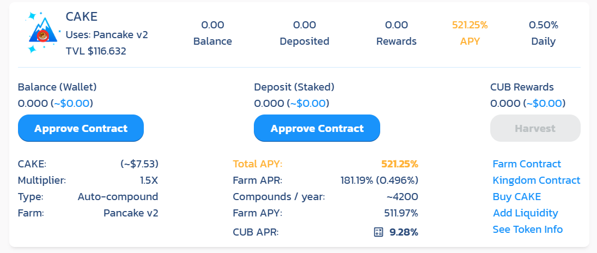Click the staked deposit ~$0.00 amount
Screen dimensions: 597x253
click(308, 104)
